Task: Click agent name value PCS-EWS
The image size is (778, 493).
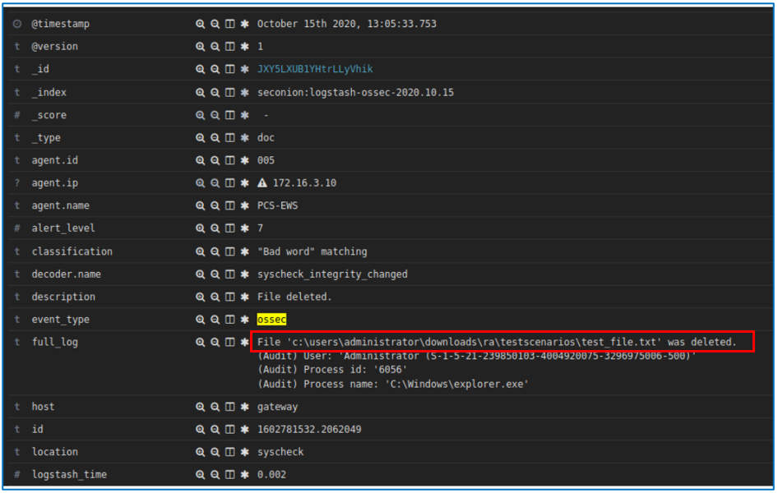Action: click(x=277, y=205)
